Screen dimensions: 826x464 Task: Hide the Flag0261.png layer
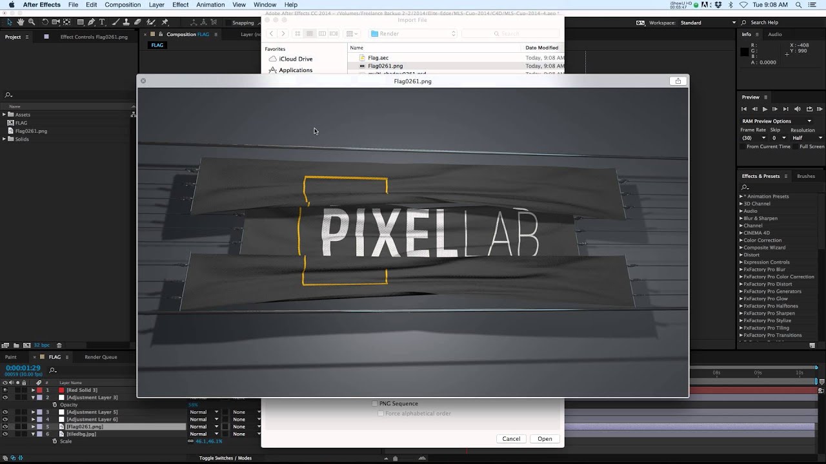tap(5, 427)
